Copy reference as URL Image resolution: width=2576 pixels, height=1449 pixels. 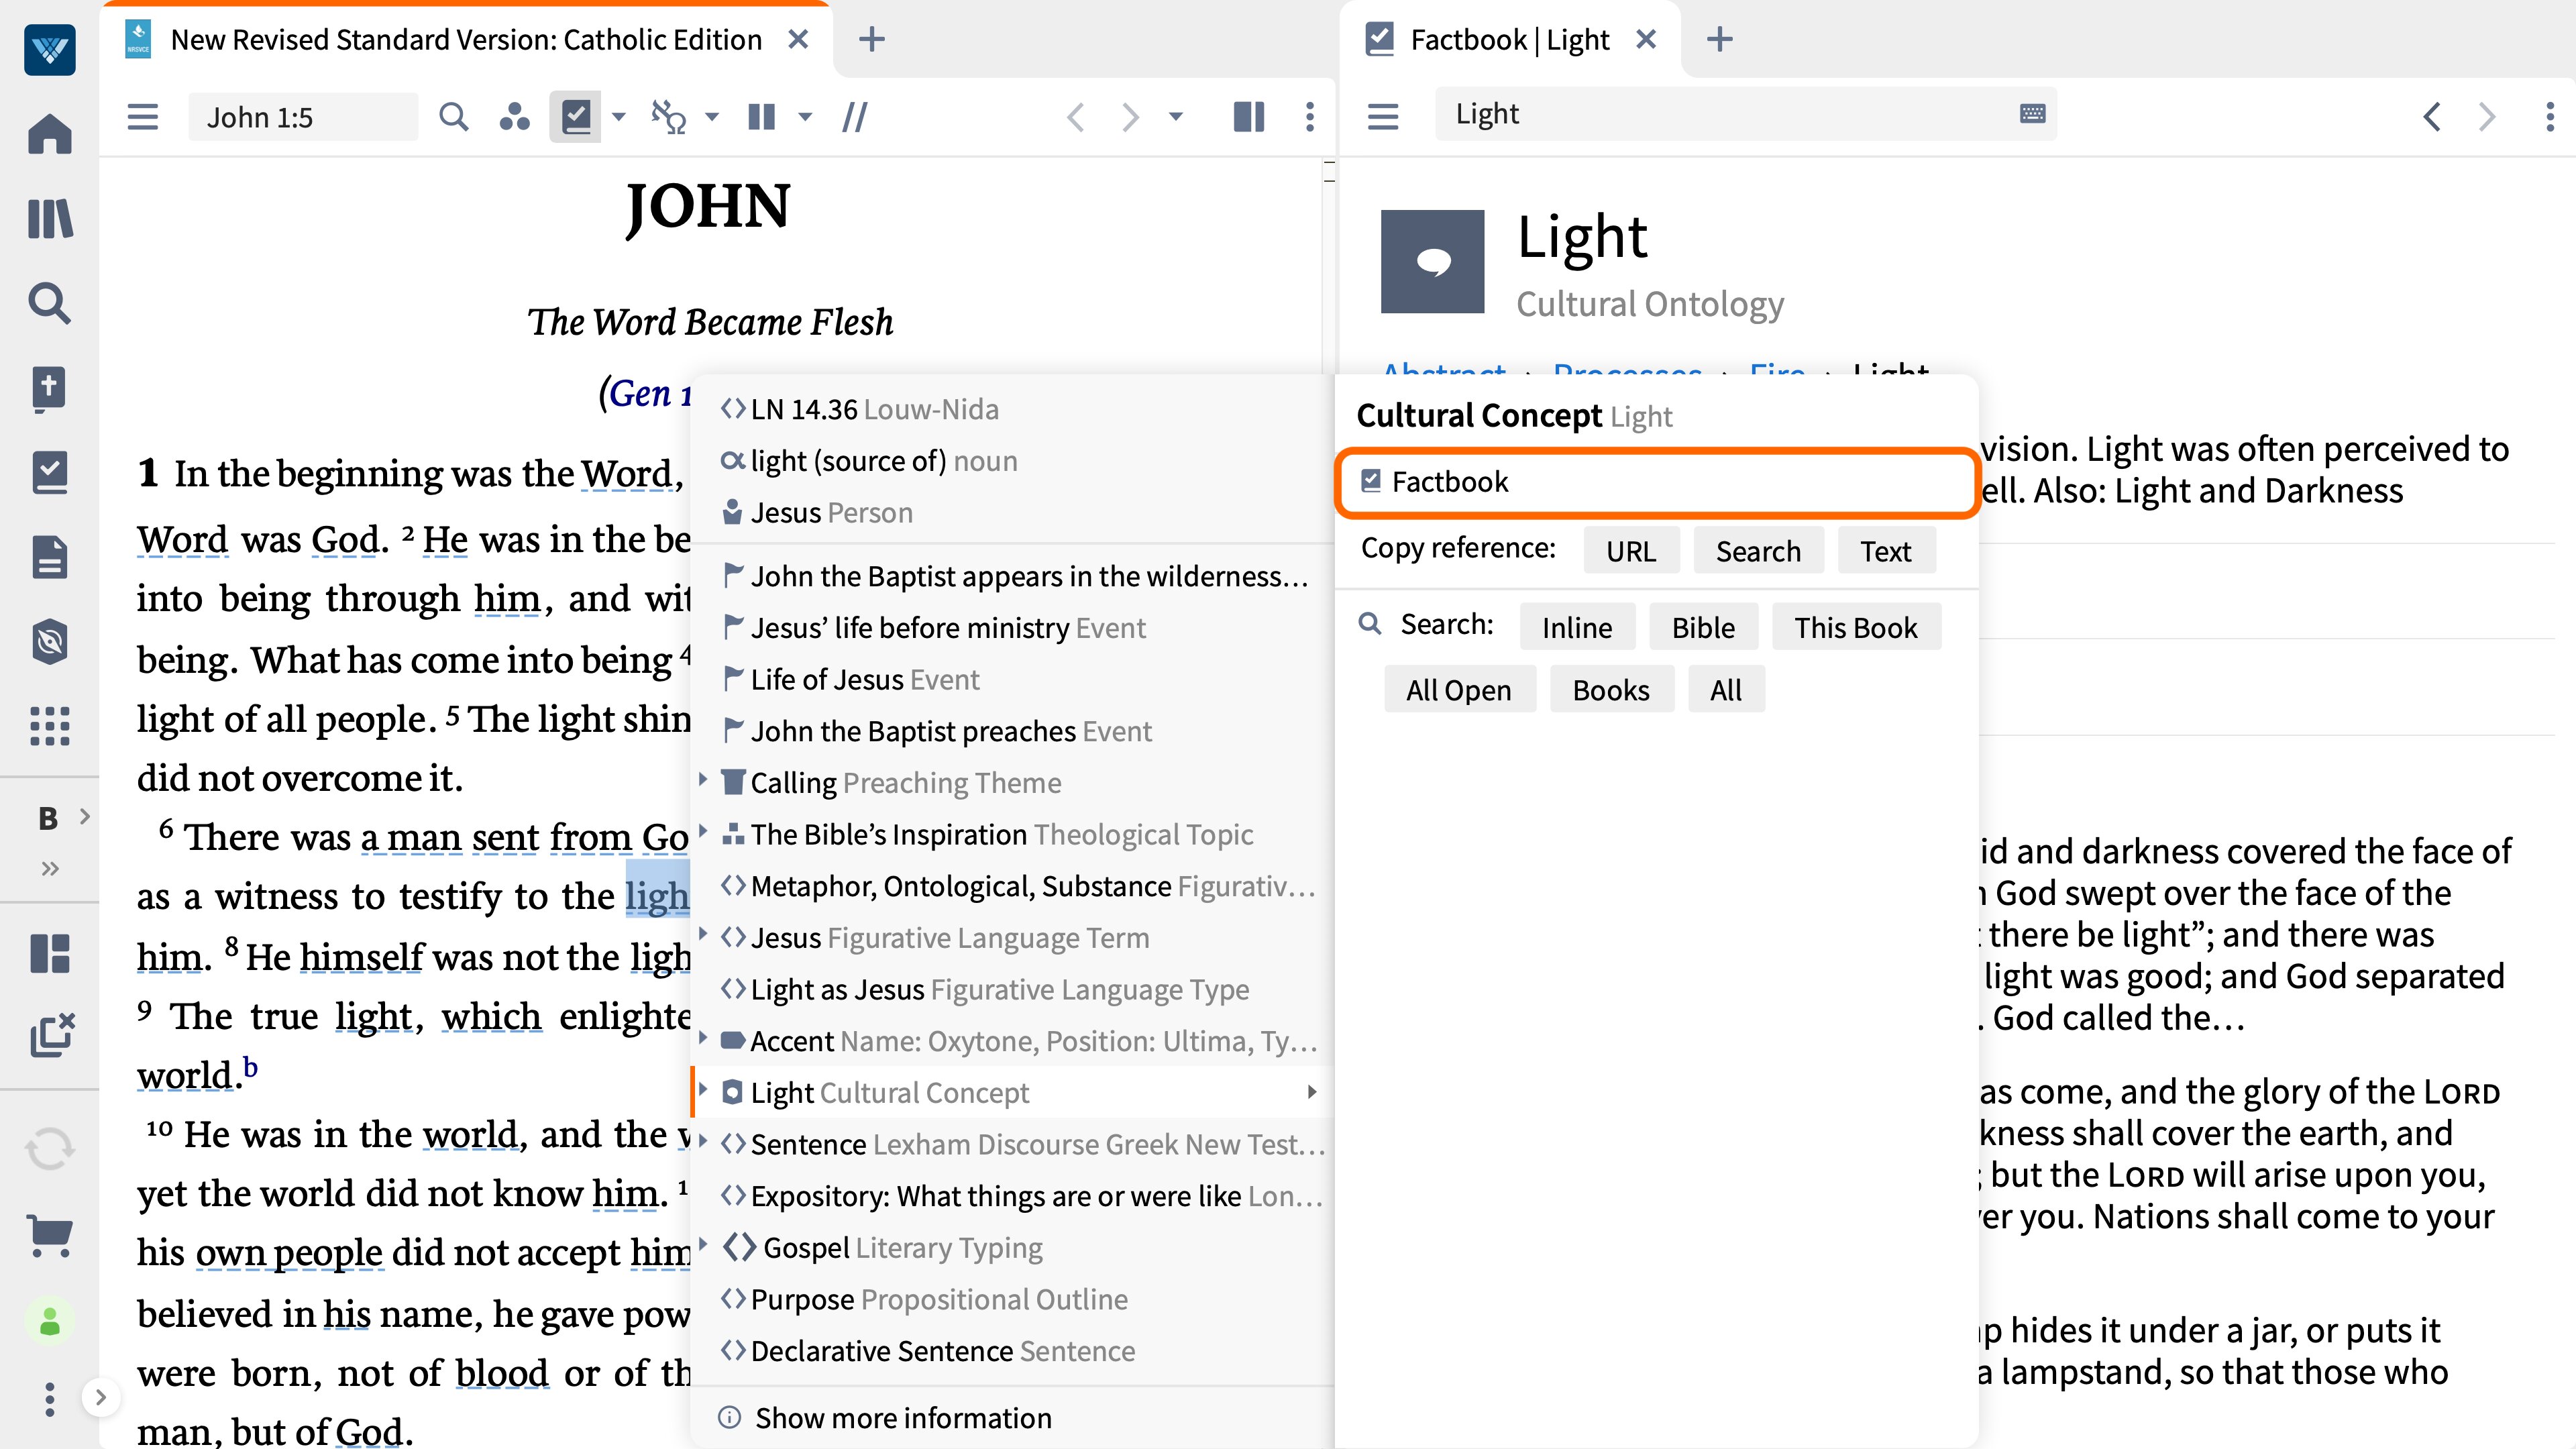(1631, 551)
